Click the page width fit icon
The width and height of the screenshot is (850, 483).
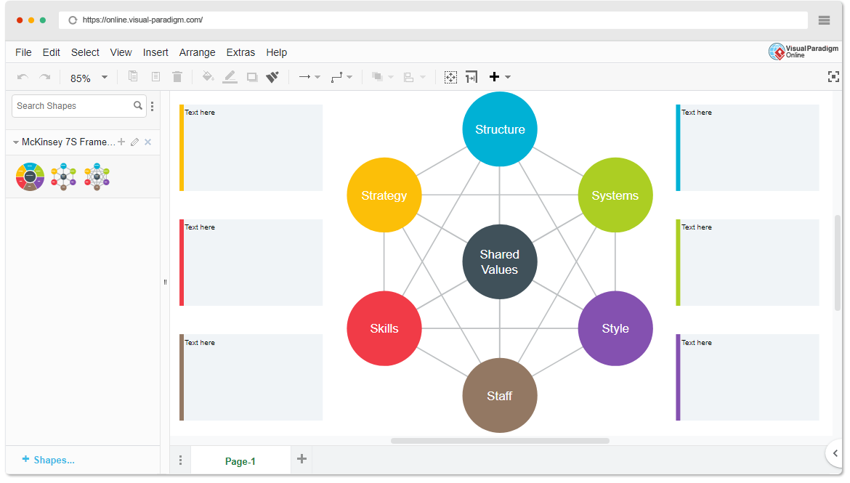(471, 77)
